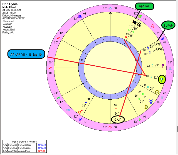Click house number 6 on inner ring
Screen dimensions: 178x155
coord(138,75)
